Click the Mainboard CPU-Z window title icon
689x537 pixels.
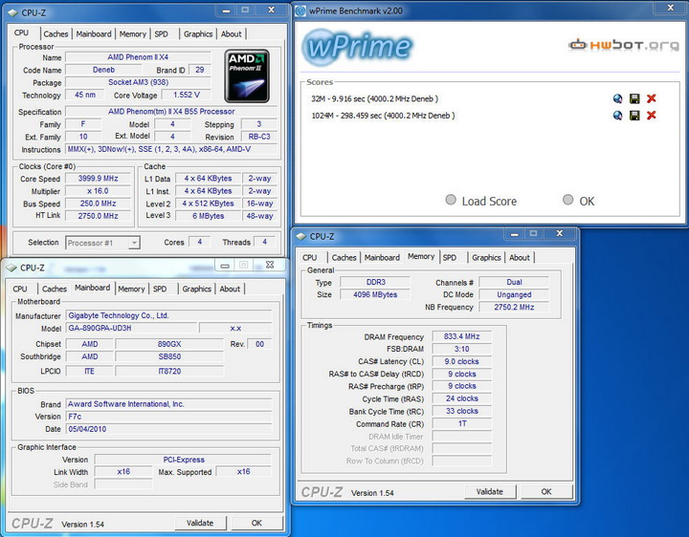(11, 268)
